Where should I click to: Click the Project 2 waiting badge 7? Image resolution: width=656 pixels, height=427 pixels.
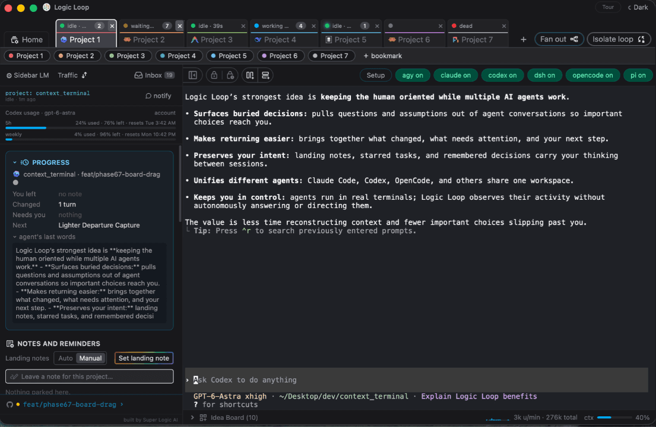point(167,26)
